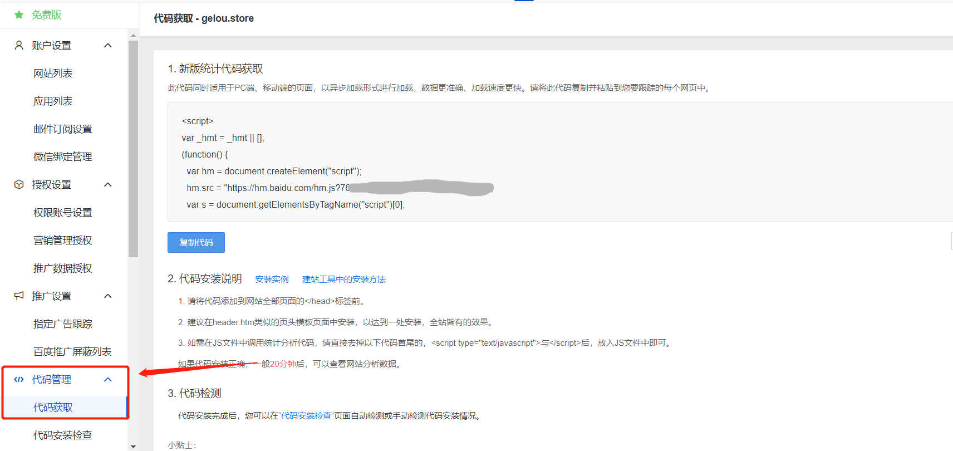The height and width of the screenshot is (451, 953).
Task: Click the sidebar scrollbar down arrow
Action: pos(133,447)
